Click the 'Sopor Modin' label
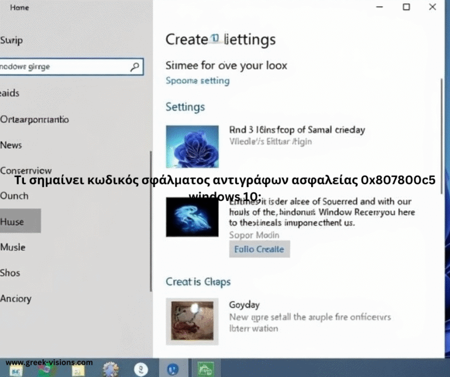The image size is (450, 377). (x=254, y=235)
